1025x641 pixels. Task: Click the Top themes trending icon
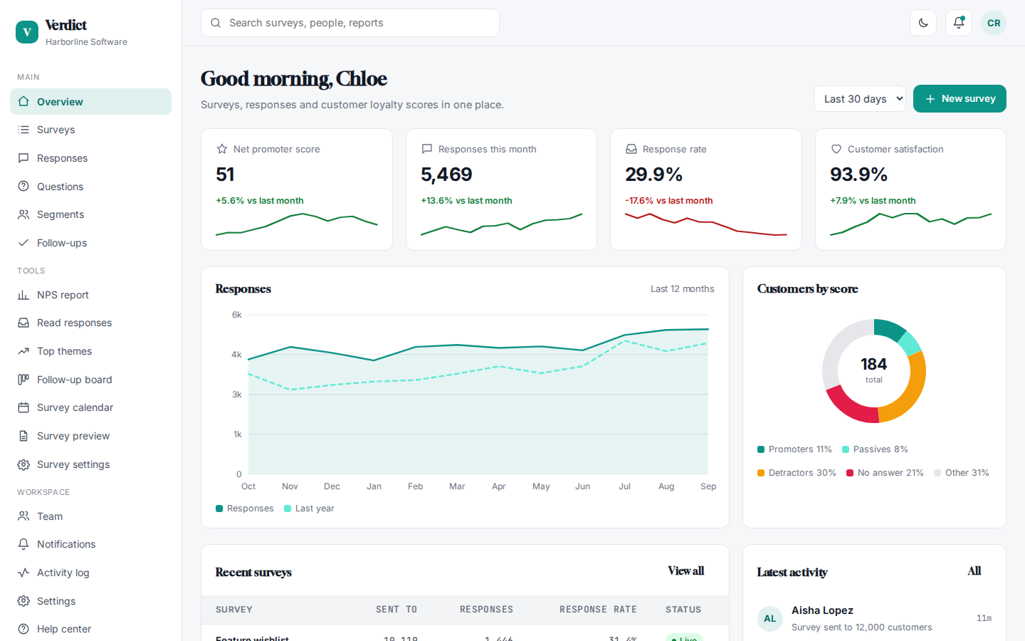[x=23, y=351]
